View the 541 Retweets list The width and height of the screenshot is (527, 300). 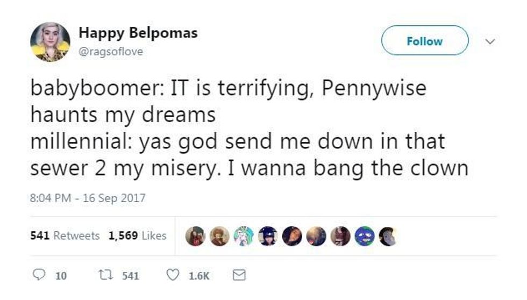(65, 235)
